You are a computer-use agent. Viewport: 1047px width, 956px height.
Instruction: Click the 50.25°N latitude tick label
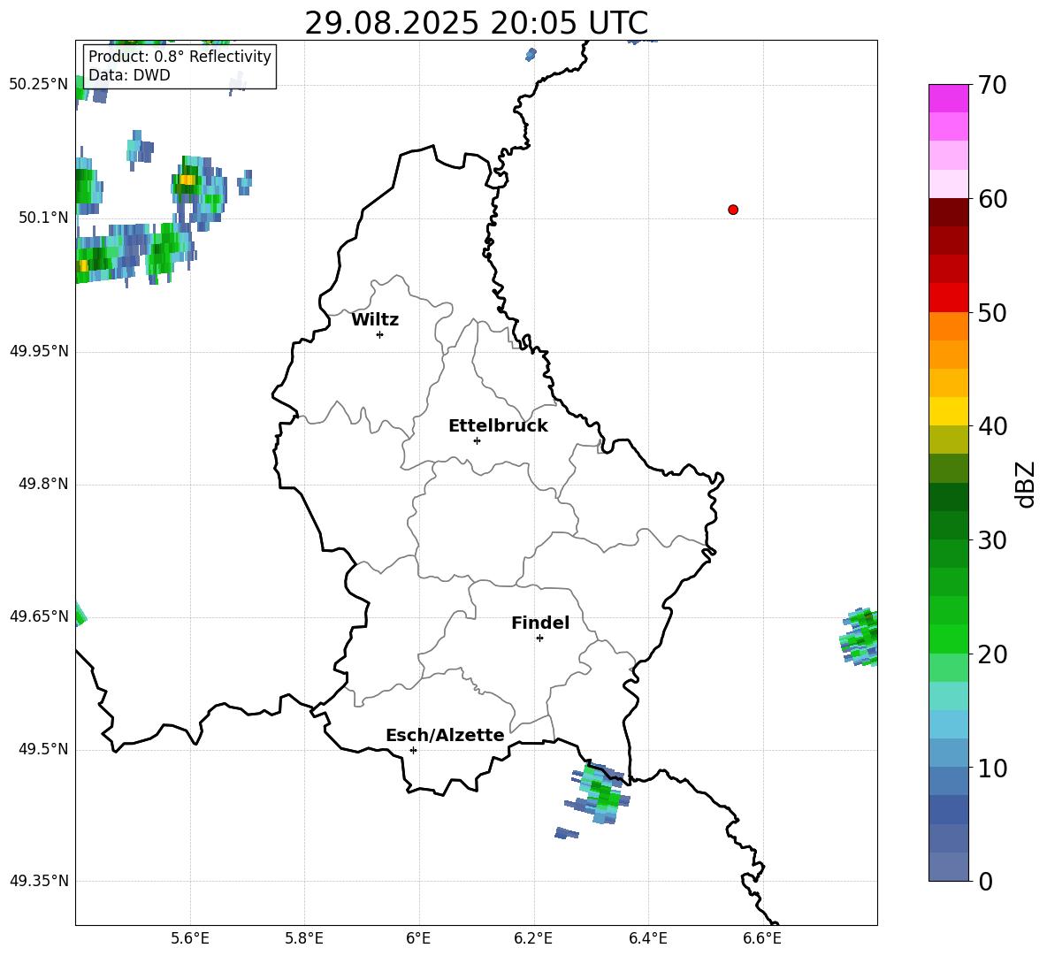pos(38,84)
